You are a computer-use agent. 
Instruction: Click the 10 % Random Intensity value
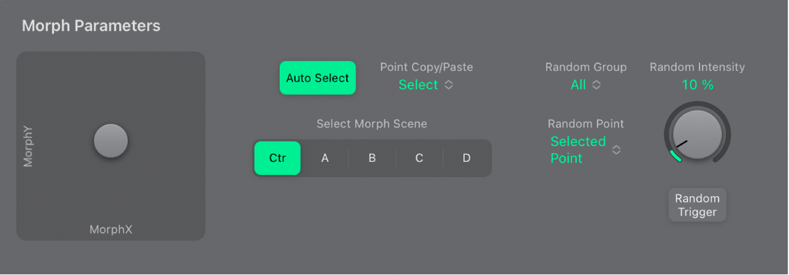[x=697, y=85]
